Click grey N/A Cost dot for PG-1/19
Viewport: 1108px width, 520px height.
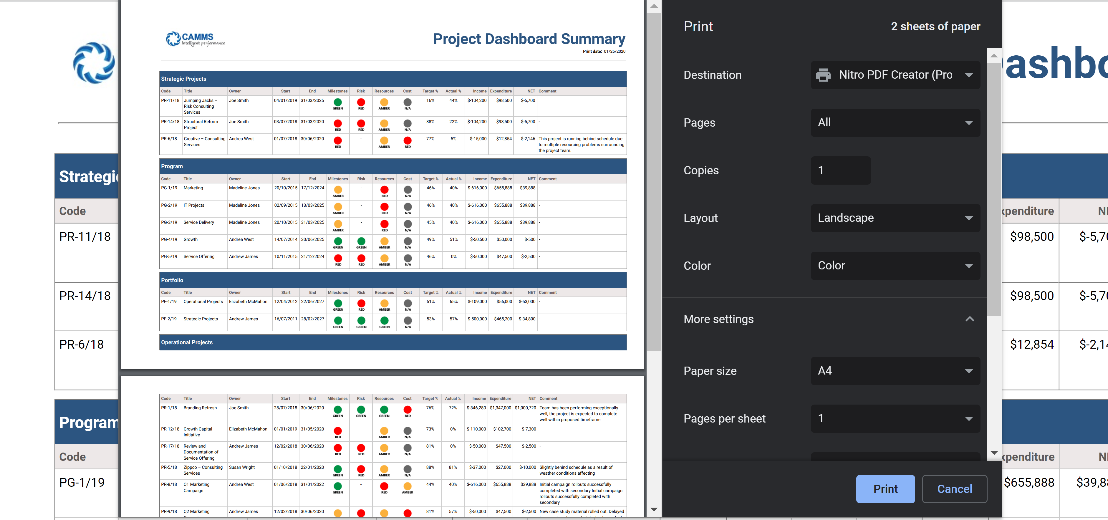pos(408,190)
